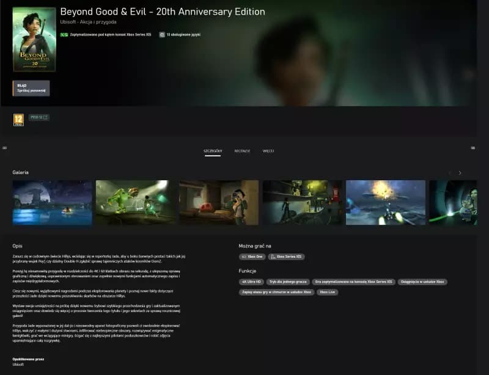
Task: Open the dark factory sneaking screenshot
Action: coord(302,202)
